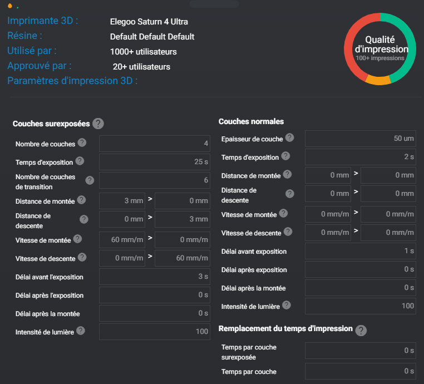Image resolution: width=424 pixels, height=384 pixels.
Task: Click Temps par couche surexposée field
Action: pyautogui.click(x=360, y=351)
